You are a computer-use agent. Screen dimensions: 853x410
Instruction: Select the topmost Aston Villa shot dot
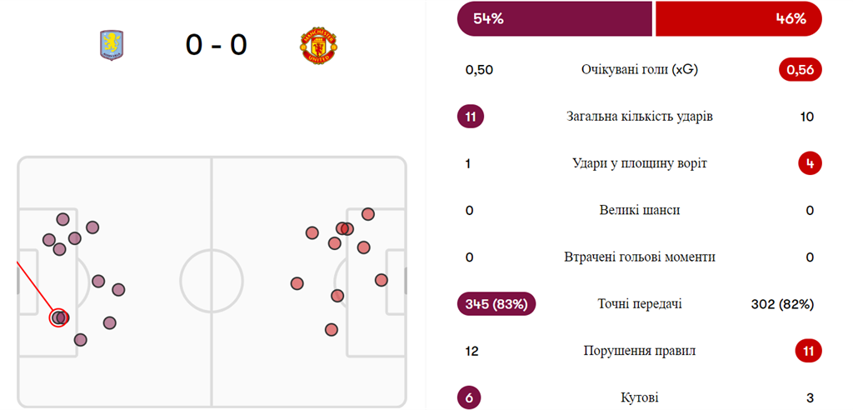click(x=62, y=219)
